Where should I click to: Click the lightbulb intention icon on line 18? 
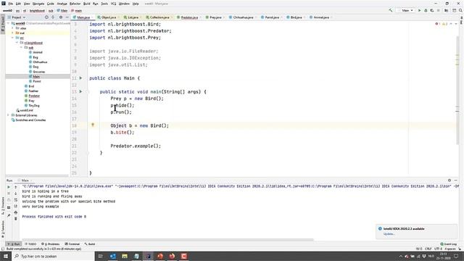click(93, 125)
